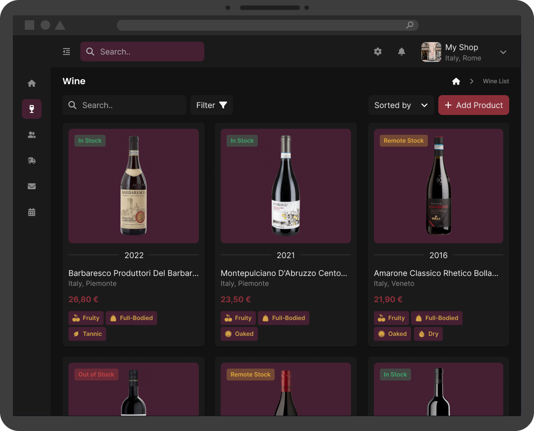
Task: Open the Amarone Classico bottle thumbnail
Action: click(x=438, y=186)
